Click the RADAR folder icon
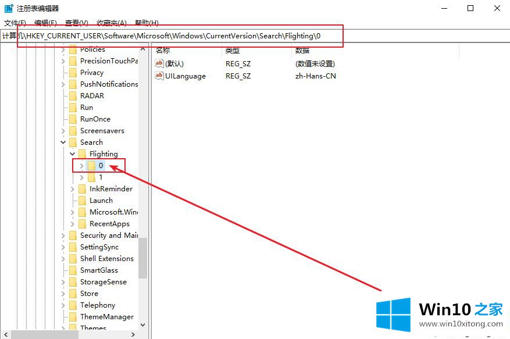Image resolution: width=510 pixels, height=339 pixels. click(x=73, y=95)
